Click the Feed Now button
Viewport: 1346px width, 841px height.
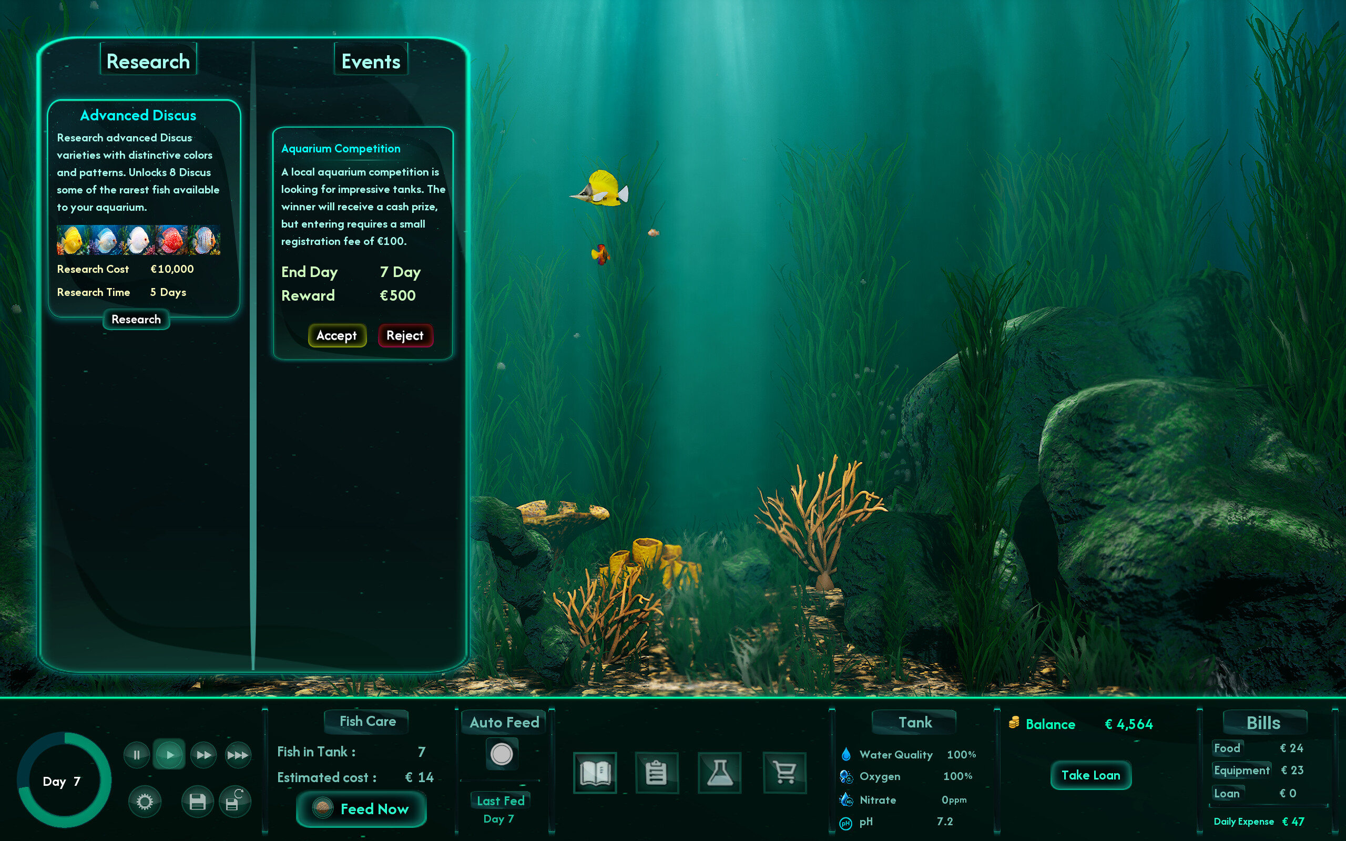(x=362, y=809)
